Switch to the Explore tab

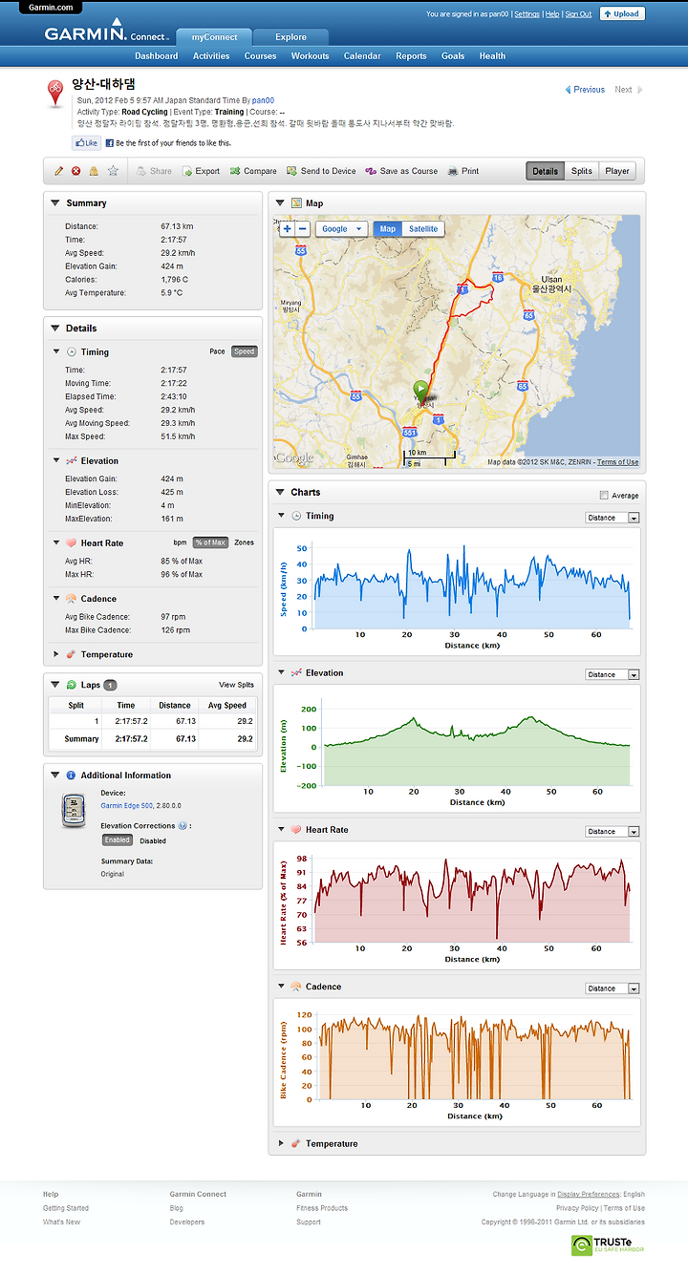[291, 37]
